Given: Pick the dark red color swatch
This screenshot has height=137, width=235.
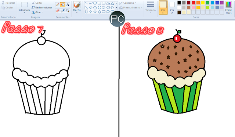Looking at the screenshot, I should (x=188, y=3).
